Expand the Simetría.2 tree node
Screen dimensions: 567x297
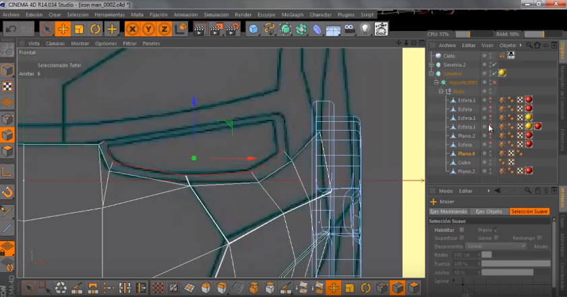[x=431, y=65]
